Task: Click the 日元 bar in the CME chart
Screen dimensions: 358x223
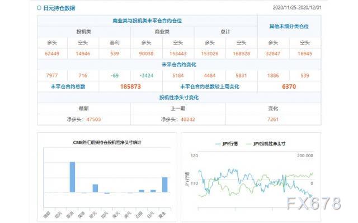Action: tap(153, 191)
